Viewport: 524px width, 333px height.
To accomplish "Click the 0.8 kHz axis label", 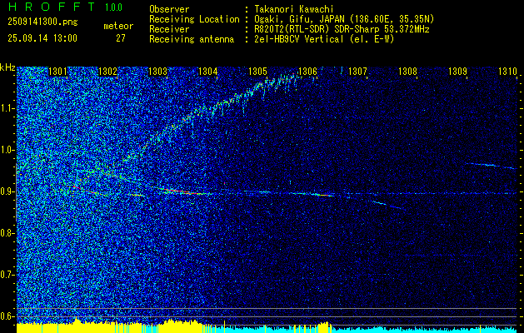I will (x=7, y=233).
